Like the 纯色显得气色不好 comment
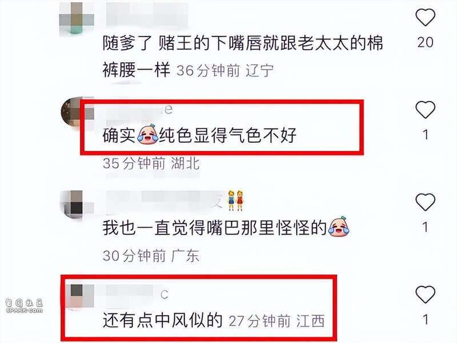457x343 pixels. (x=425, y=109)
